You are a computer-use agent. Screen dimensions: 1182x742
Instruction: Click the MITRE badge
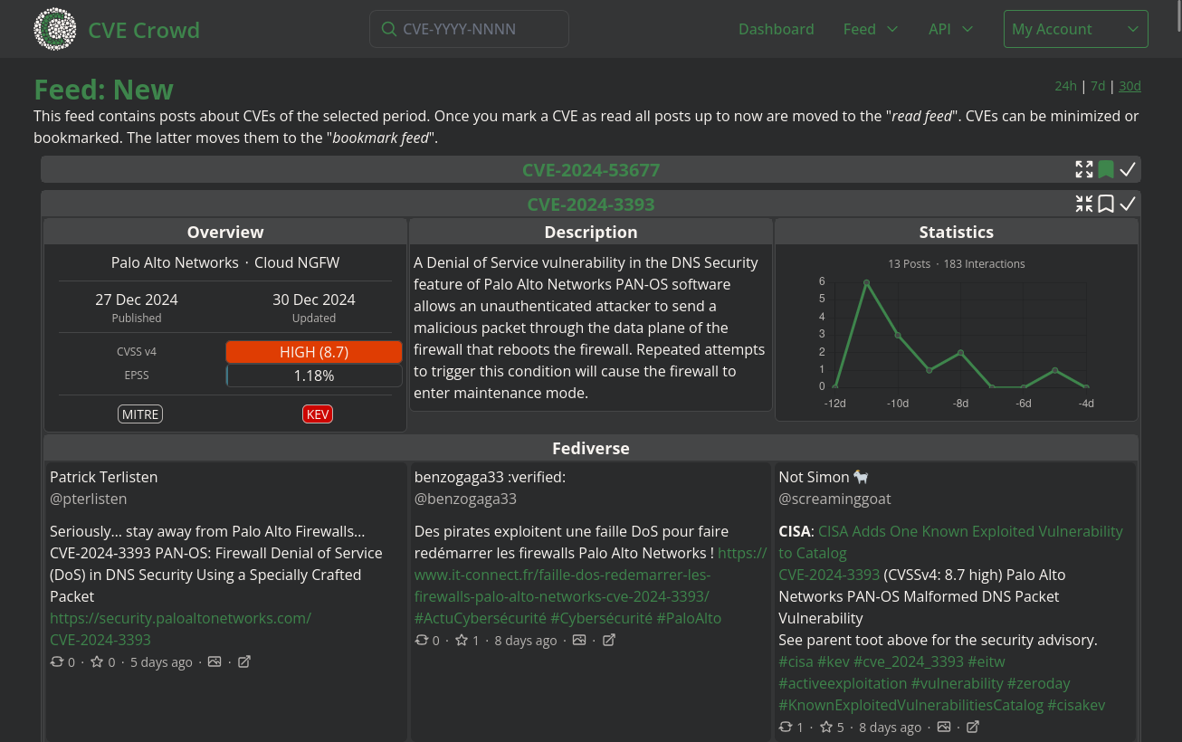click(x=140, y=414)
